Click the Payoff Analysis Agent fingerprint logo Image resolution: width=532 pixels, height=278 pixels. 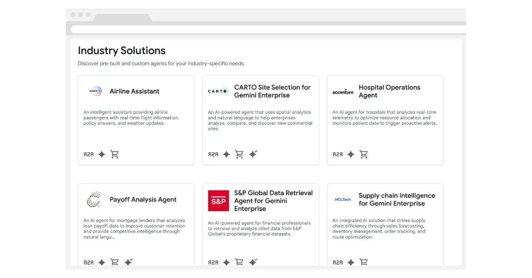click(94, 199)
